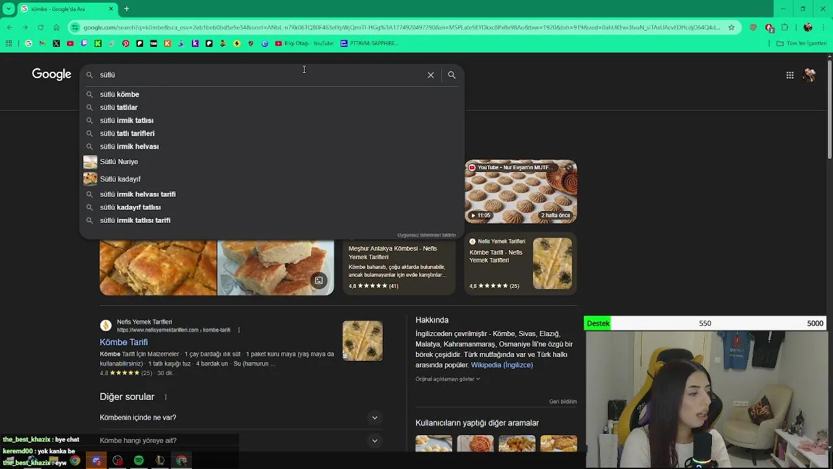This screenshot has width=833, height=469.
Task: Open the Pinterest bookmark icon
Action: click(x=126, y=44)
